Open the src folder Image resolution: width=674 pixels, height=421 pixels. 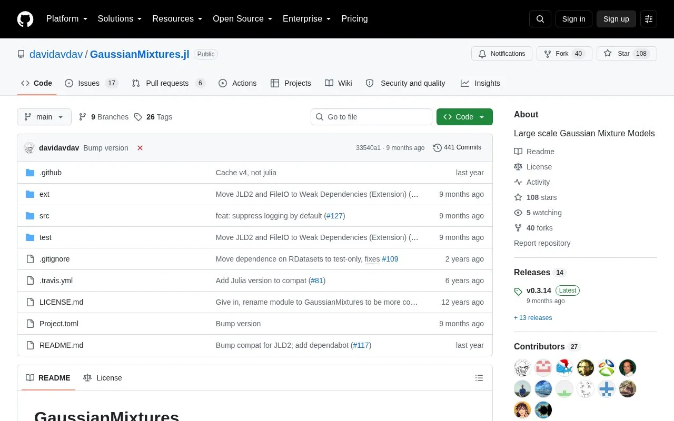(44, 216)
